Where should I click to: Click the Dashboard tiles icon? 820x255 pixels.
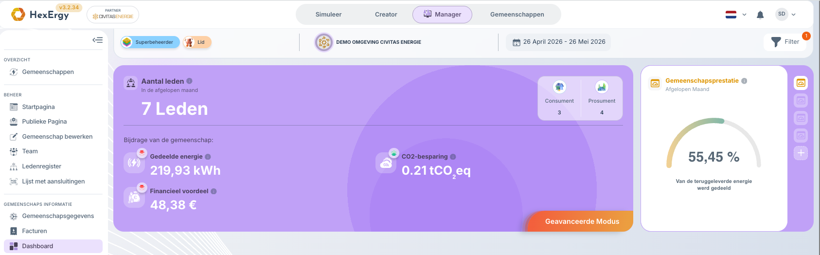point(14,246)
